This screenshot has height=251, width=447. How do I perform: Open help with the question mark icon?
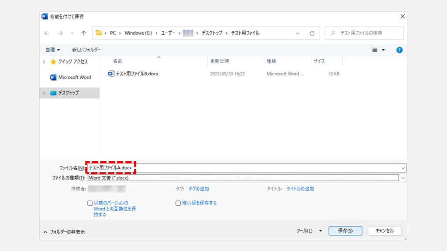click(399, 50)
